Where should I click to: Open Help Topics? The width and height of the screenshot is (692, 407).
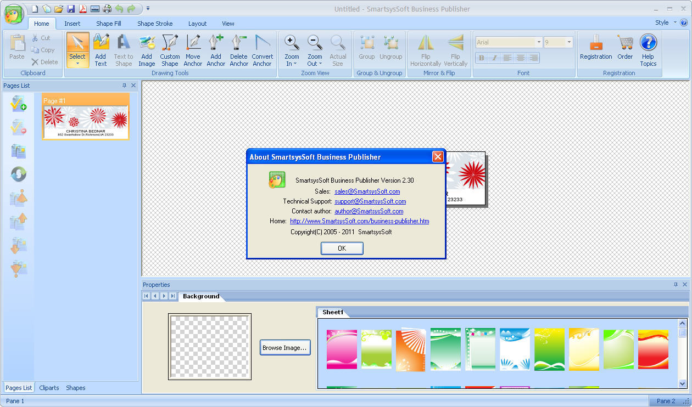tap(648, 50)
